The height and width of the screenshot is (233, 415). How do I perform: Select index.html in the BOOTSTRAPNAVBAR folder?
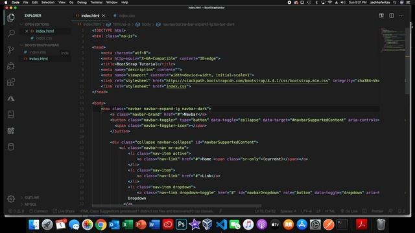coord(39,59)
